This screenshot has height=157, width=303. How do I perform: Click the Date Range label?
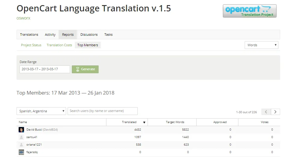click(28, 62)
